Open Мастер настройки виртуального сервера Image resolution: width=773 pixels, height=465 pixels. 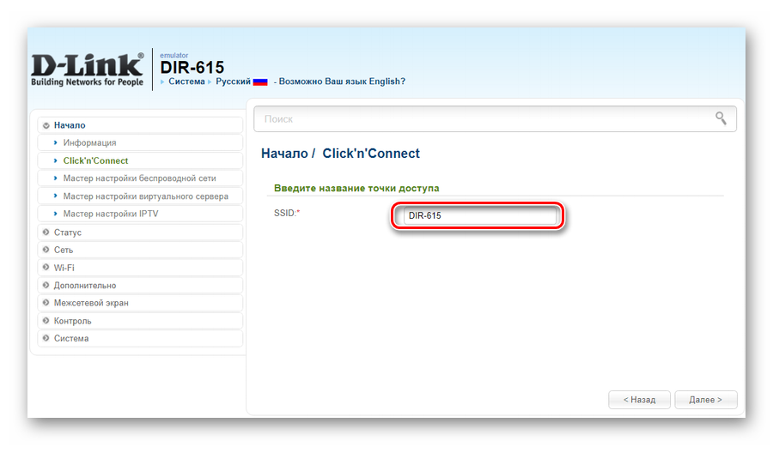[x=145, y=196]
